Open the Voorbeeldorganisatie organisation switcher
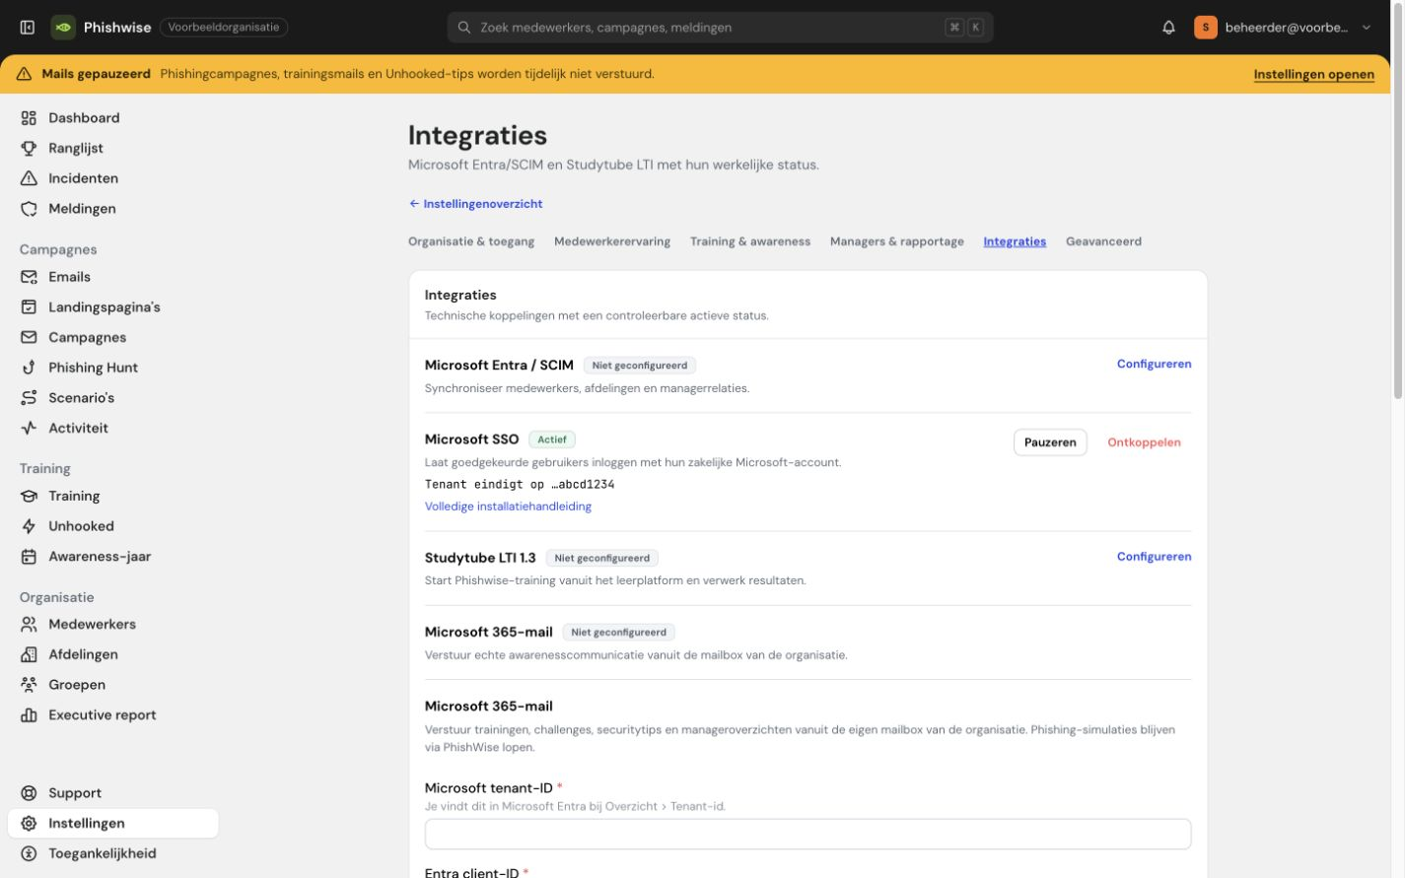Image resolution: width=1405 pixels, height=878 pixels. pyautogui.click(x=224, y=28)
